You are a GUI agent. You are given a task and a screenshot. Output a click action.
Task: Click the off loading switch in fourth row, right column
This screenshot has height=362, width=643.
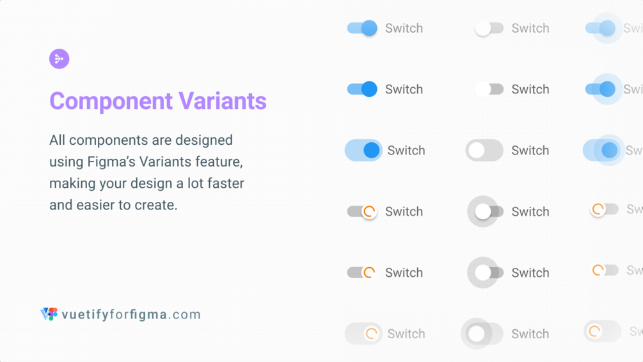click(x=604, y=210)
